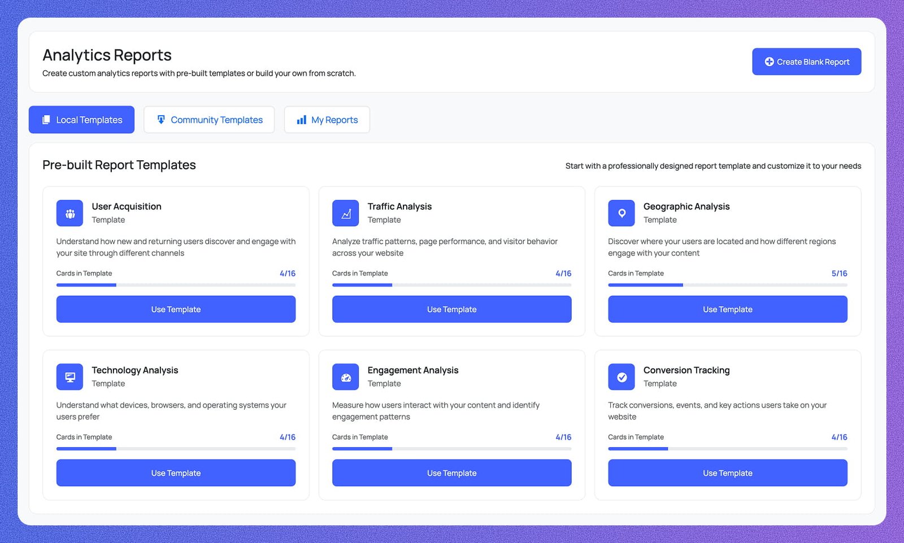The width and height of the screenshot is (904, 543).
Task: Switch to the Community Templates tab
Action: tap(209, 119)
